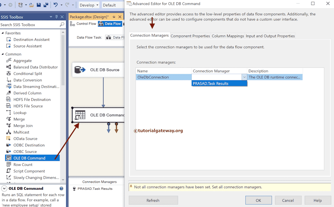
Task: Click the Refresh button
Action: (153, 200)
